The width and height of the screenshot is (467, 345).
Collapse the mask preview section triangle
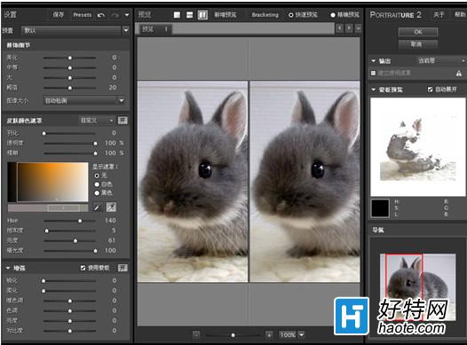tap(374, 90)
